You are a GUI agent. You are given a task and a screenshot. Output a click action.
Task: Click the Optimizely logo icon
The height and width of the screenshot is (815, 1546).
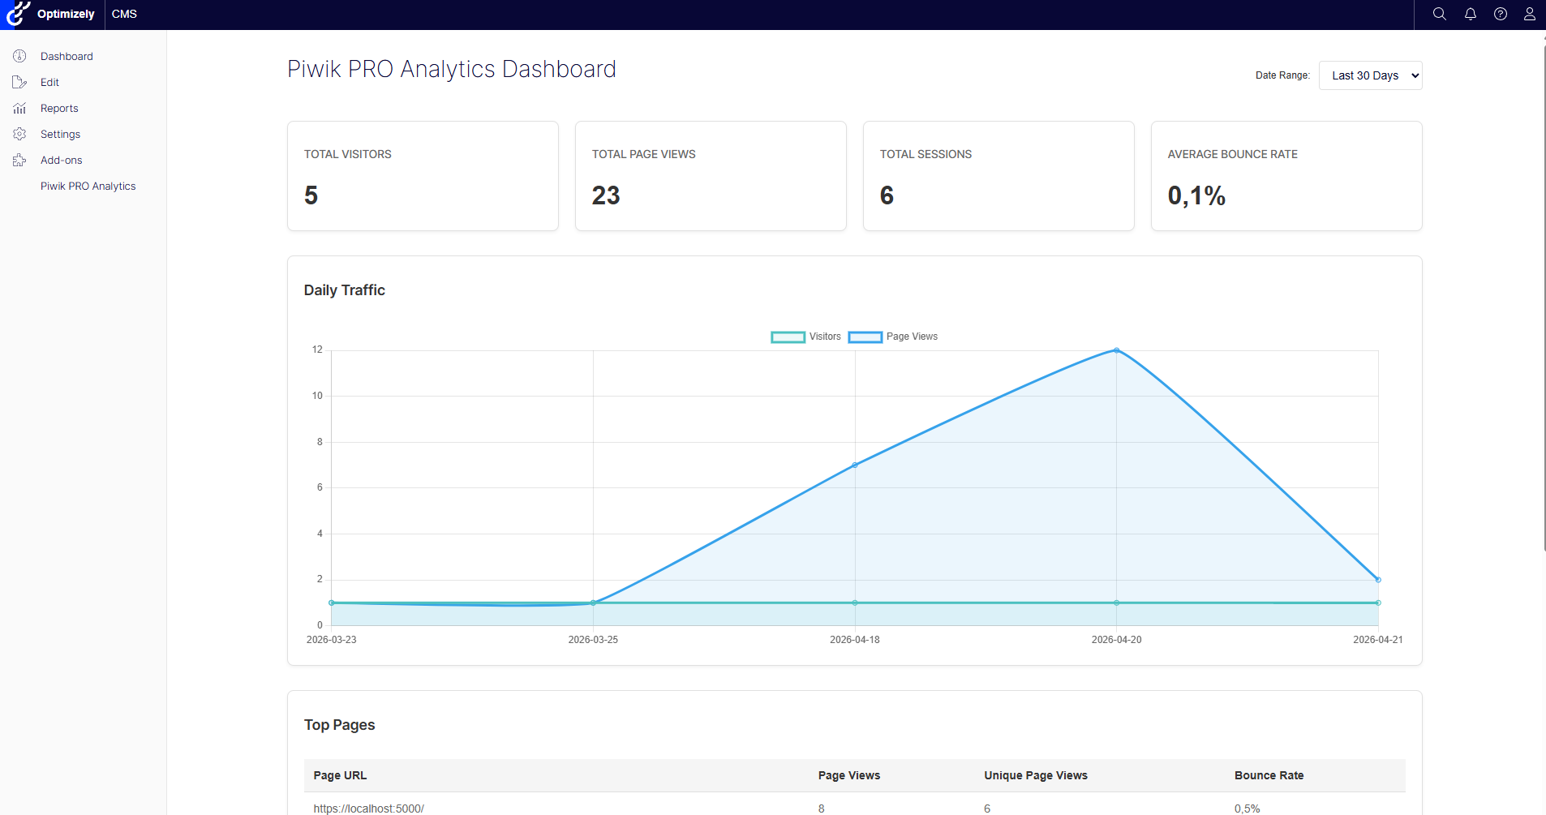pyautogui.click(x=18, y=14)
